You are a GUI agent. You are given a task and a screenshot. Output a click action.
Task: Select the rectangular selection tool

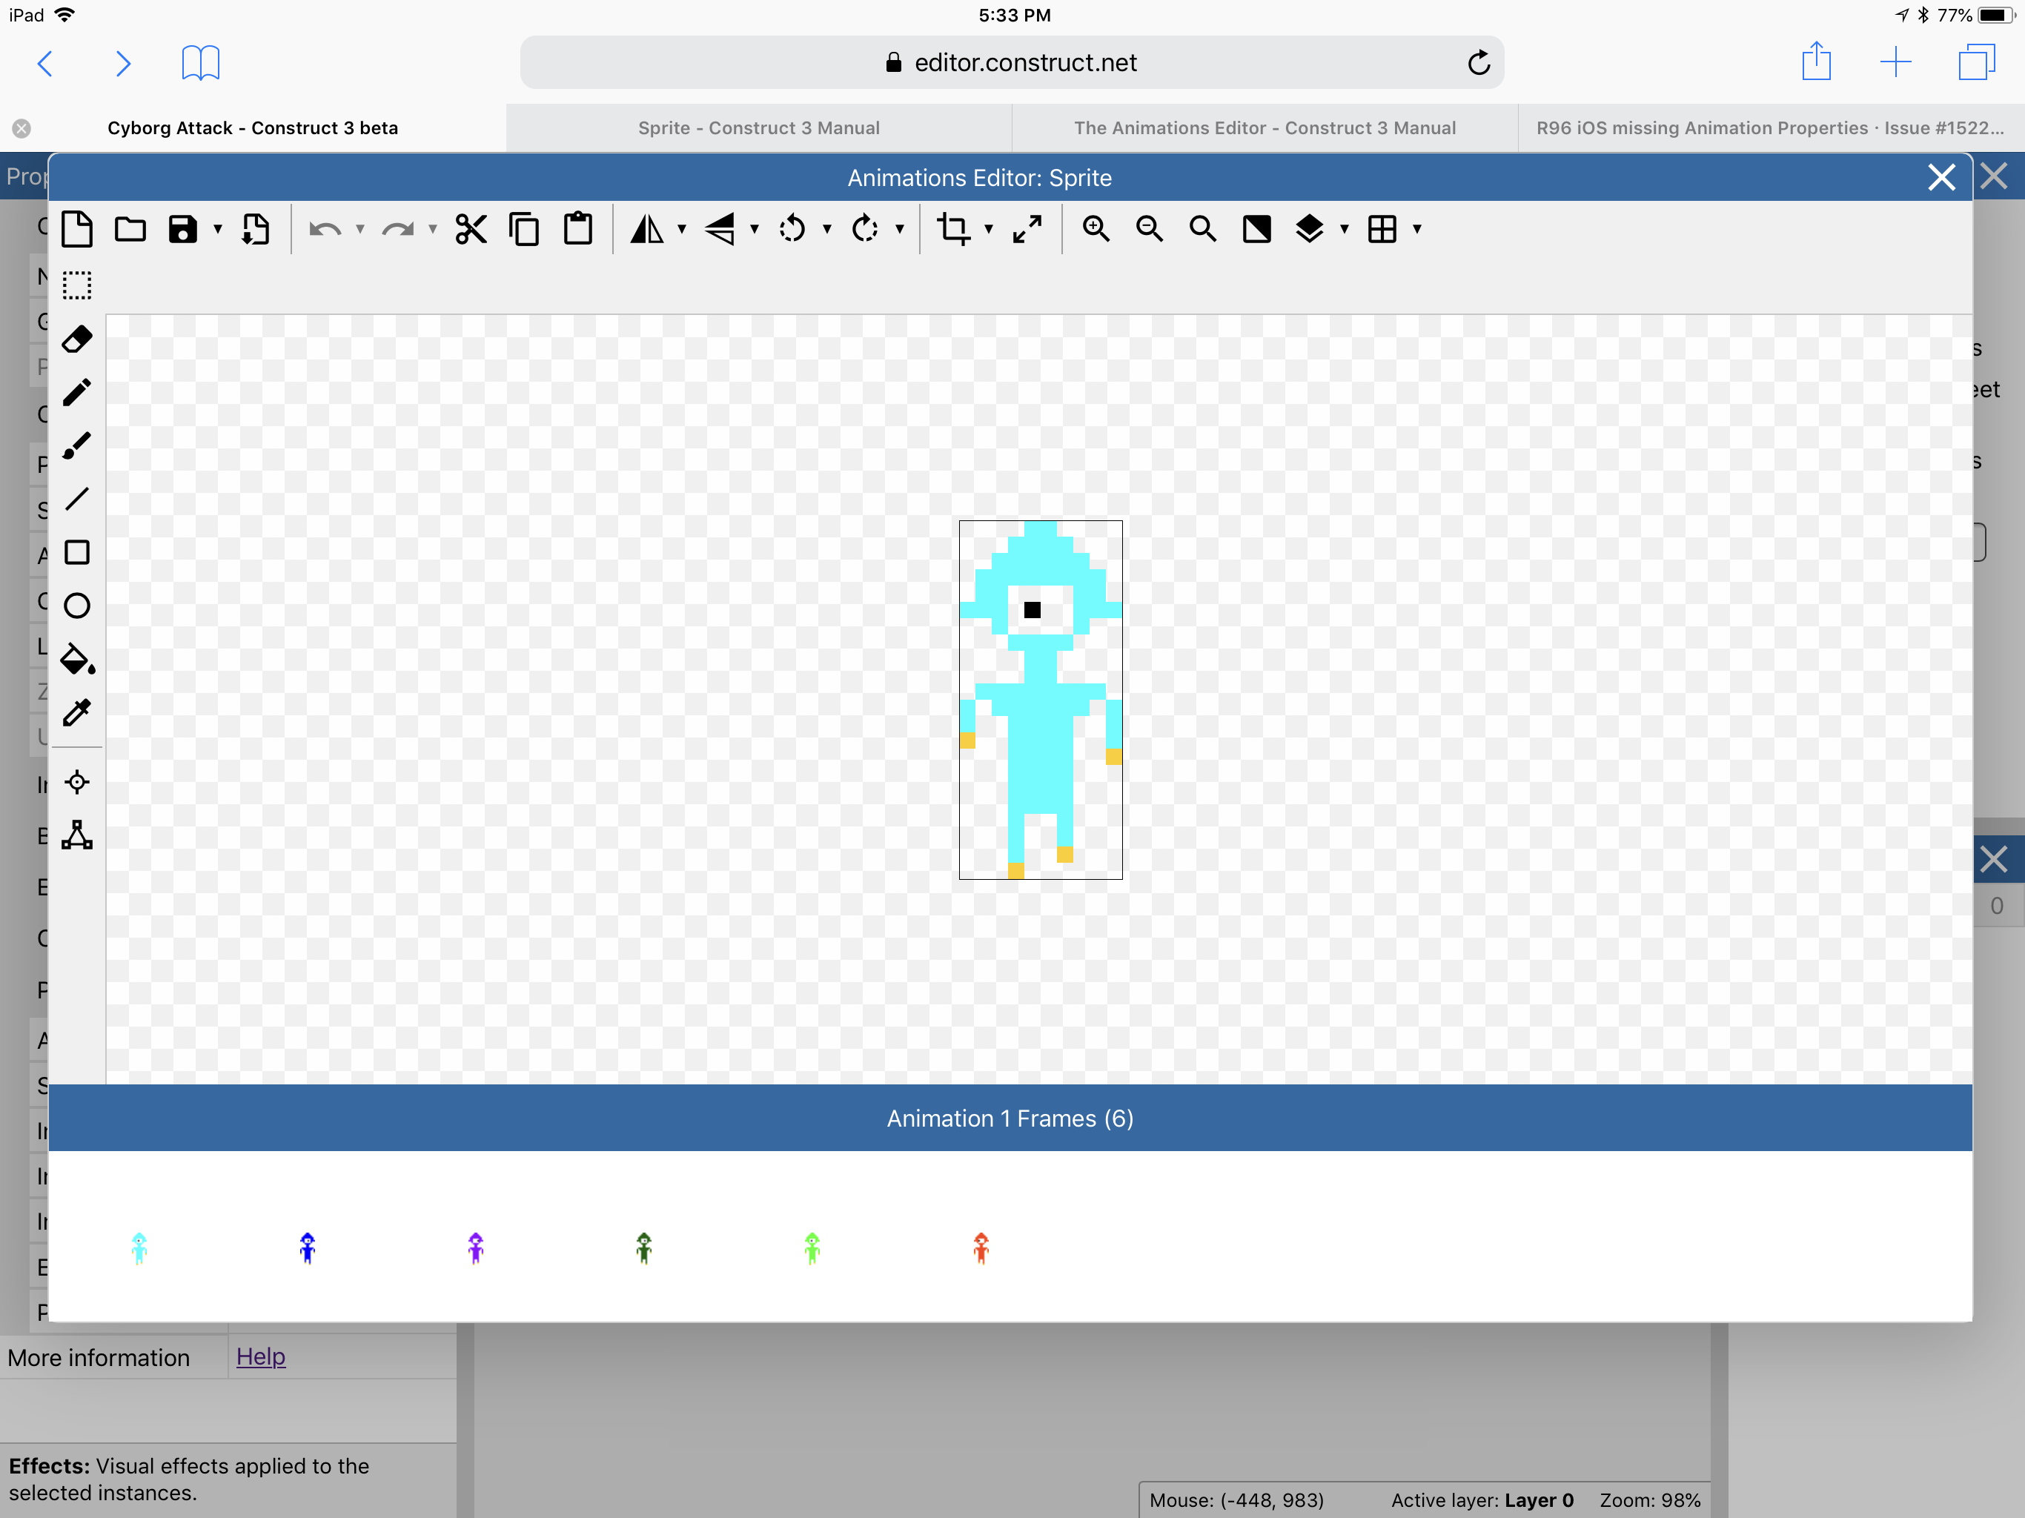coord(77,285)
